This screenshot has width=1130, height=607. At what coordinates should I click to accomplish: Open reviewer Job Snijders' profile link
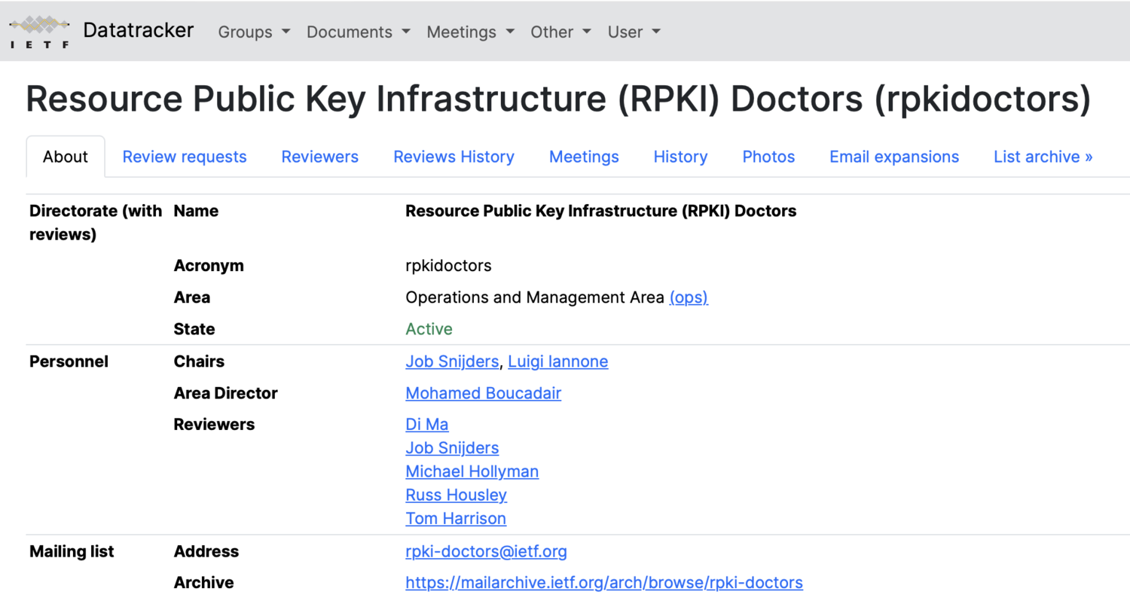(452, 448)
